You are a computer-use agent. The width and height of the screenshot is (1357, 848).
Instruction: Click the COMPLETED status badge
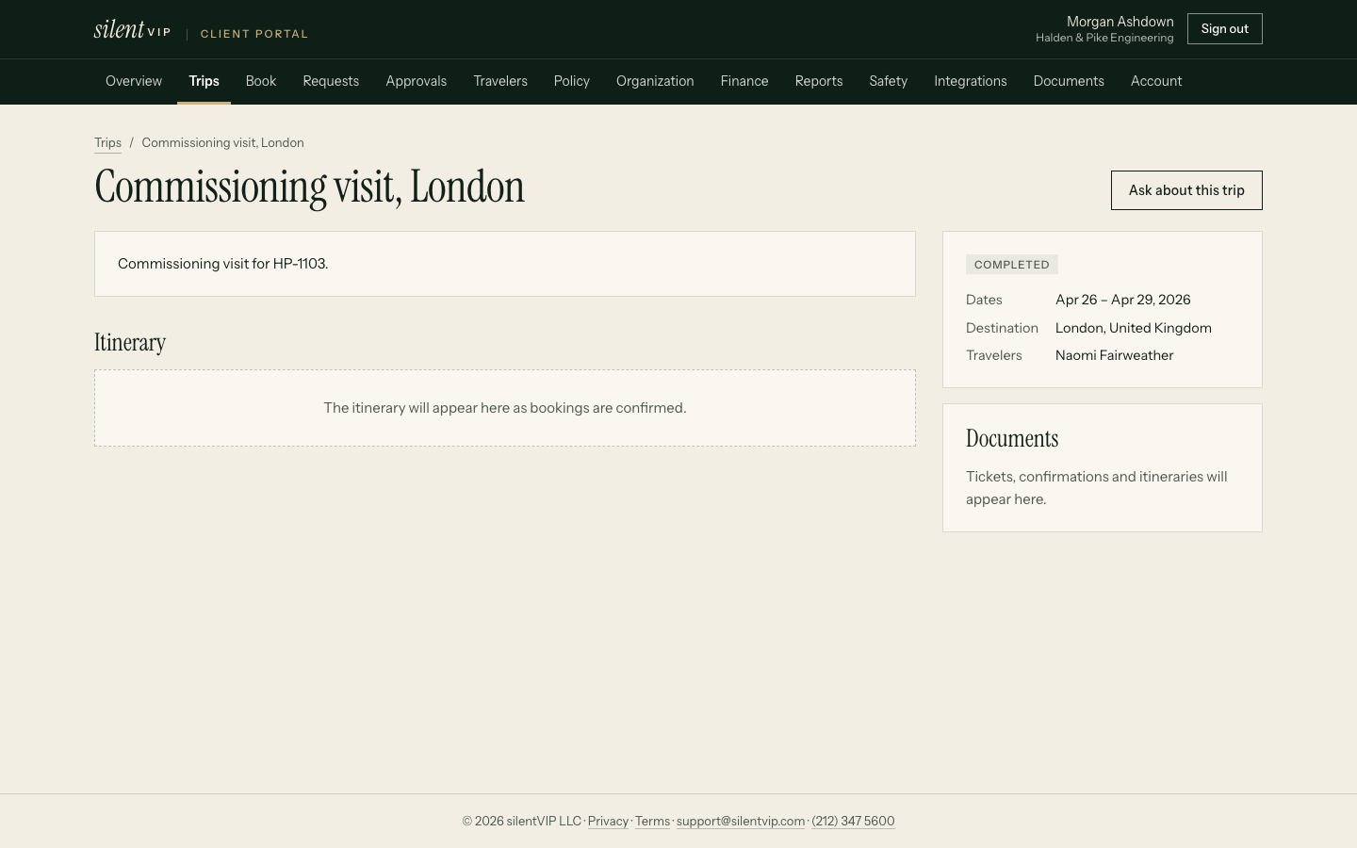click(1012, 265)
